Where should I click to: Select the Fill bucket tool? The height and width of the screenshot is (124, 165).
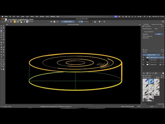[1, 52]
